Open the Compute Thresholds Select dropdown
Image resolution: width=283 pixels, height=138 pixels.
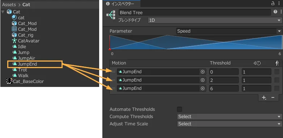click(x=229, y=117)
